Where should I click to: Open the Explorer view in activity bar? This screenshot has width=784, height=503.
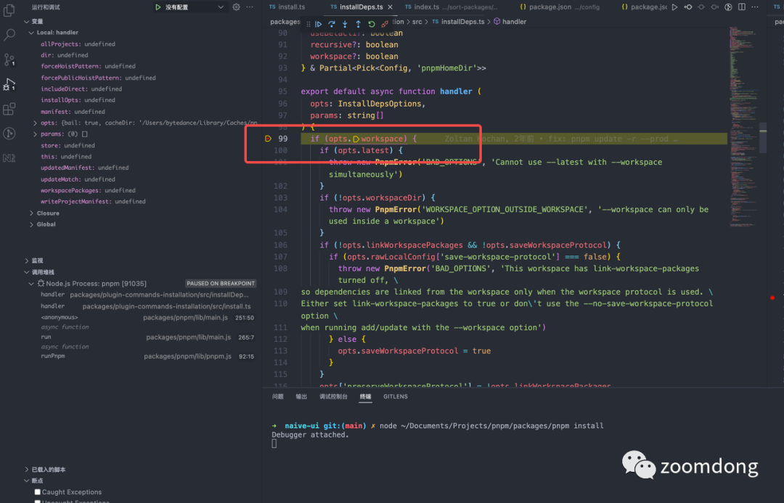coord(9,10)
